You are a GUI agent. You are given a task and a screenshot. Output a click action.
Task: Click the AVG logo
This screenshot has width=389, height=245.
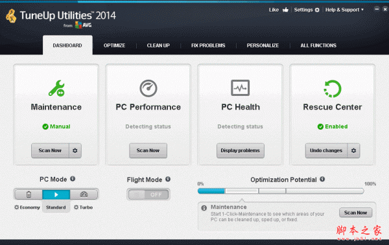click(x=84, y=25)
